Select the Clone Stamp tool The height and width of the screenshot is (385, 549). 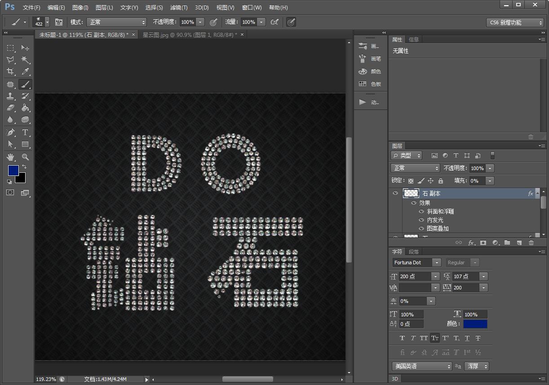click(x=10, y=96)
